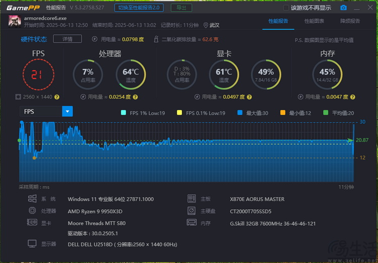Click the memory module icon
Image resolution: width=378 pixels, height=263 pixels.
point(192,222)
